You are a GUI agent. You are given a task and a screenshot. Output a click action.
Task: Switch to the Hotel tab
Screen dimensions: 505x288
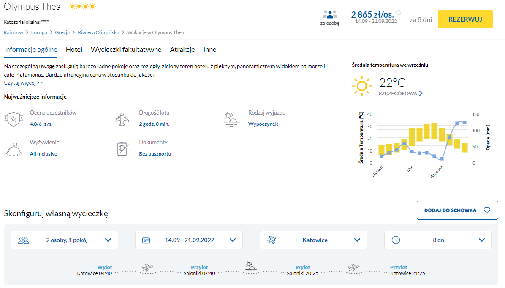(x=74, y=50)
